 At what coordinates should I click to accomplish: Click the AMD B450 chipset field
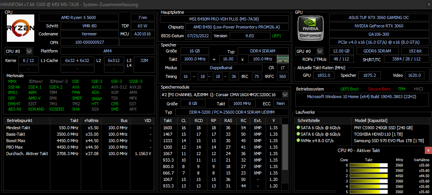pyautogui.click(x=237, y=27)
